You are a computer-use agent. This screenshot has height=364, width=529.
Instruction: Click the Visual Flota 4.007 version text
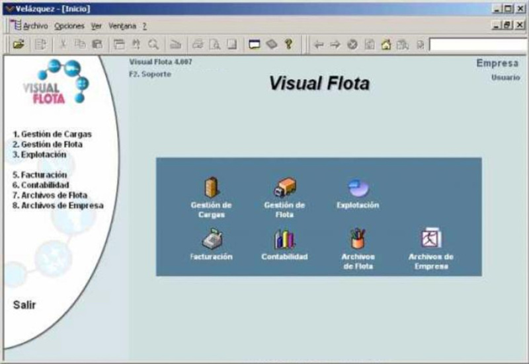(161, 62)
